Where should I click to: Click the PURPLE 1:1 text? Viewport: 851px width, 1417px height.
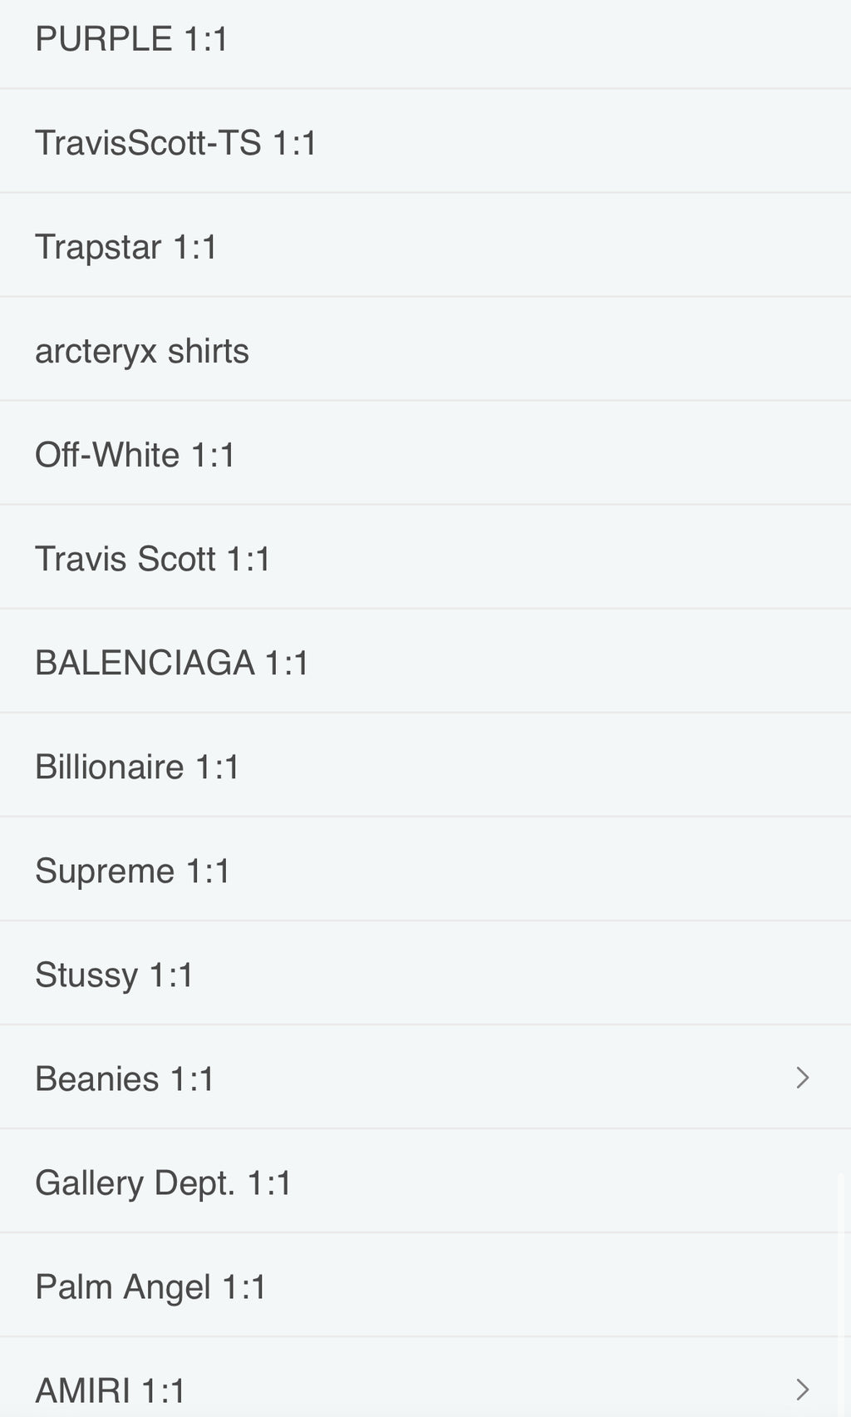131,39
